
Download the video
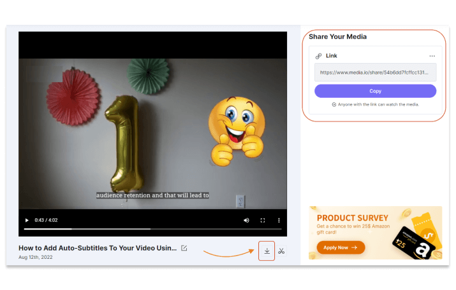267,251
